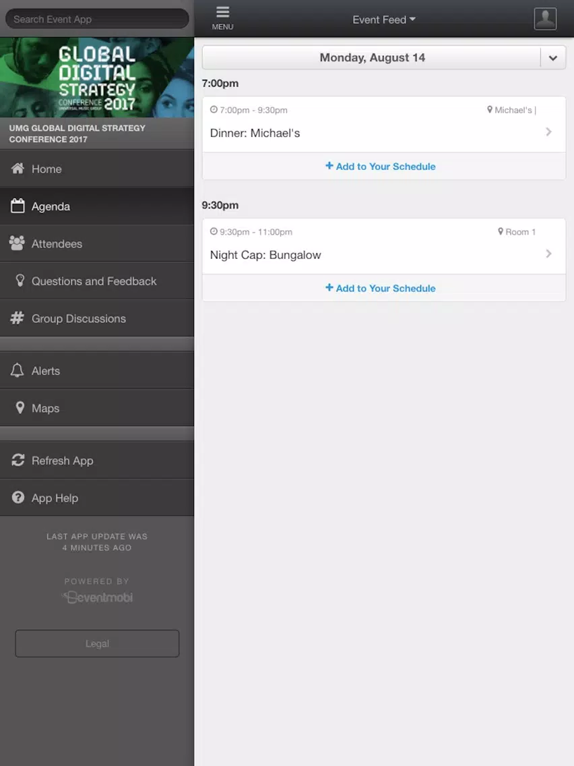Click the App Help question mark icon
Screen dimensions: 574x766
18,498
